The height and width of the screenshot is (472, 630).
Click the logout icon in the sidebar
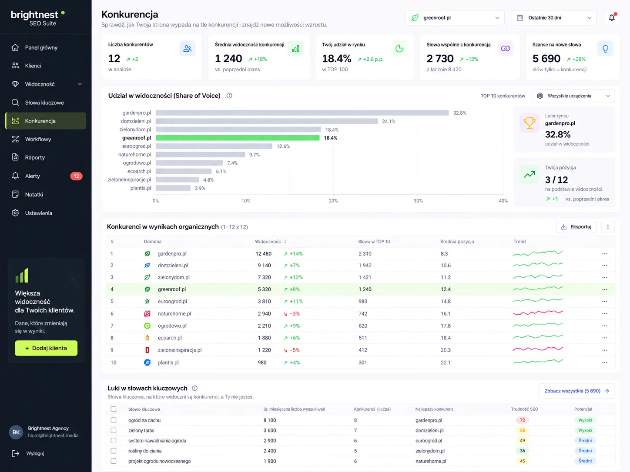pyautogui.click(x=15, y=453)
